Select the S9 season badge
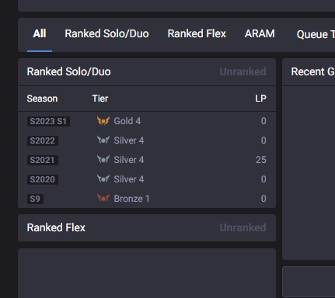Viewport: 335px width, 298px height. tap(35, 199)
